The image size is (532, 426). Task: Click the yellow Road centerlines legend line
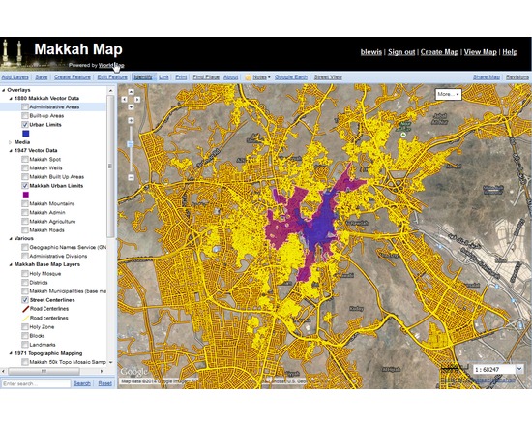pos(26,319)
